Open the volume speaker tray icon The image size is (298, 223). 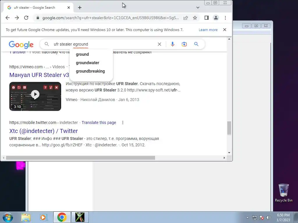tap(269, 217)
